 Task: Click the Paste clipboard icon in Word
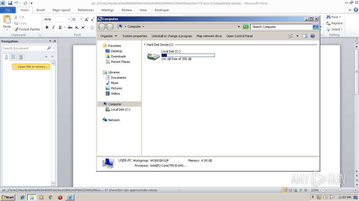click(x=7, y=20)
